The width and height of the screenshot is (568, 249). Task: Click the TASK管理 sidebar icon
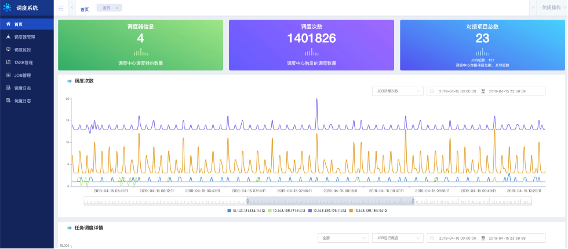(8, 62)
